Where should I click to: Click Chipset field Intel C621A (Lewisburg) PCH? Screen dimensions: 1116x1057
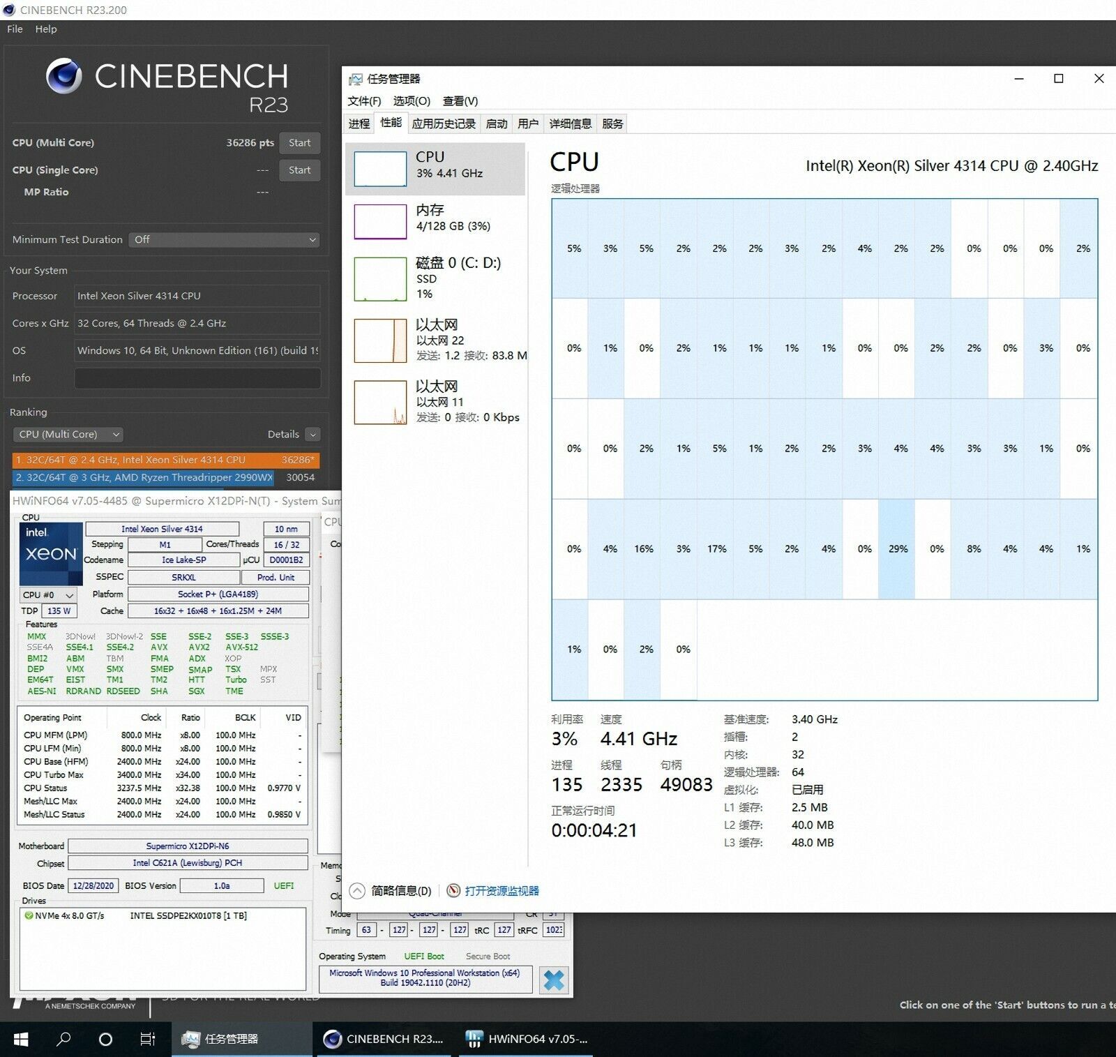pyautogui.click(x=188, y=864)
